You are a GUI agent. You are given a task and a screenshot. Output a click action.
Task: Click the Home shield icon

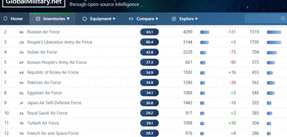(5, 19)
